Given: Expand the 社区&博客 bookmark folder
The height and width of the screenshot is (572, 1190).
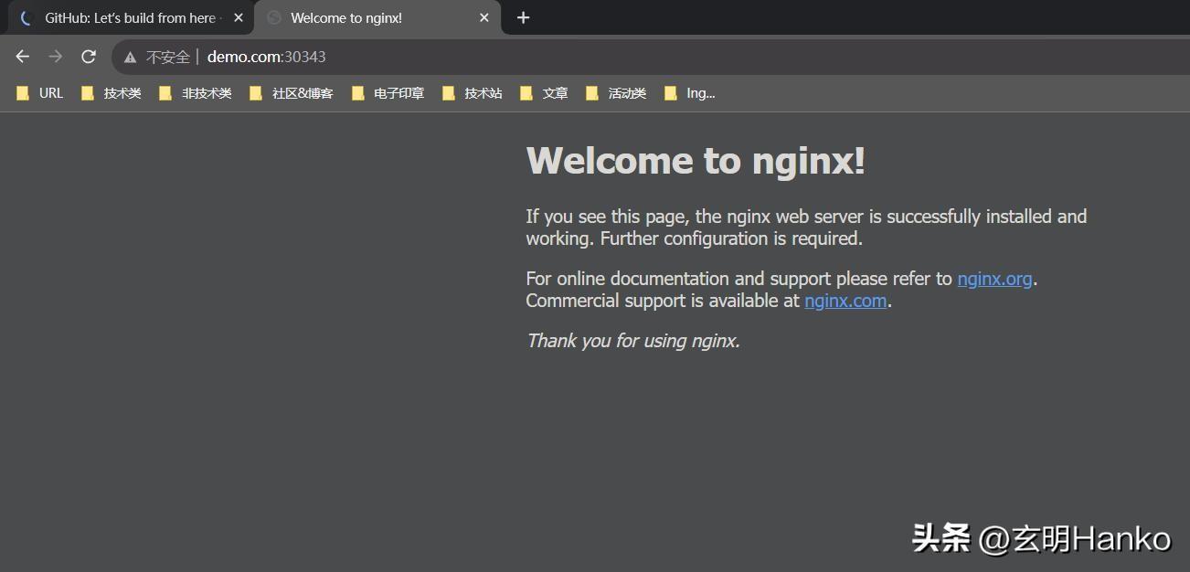Looking at the screenshot, I should point(292,93).
